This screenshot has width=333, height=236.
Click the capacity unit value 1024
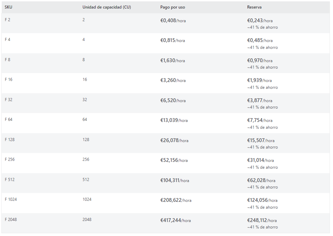click(87, 199)
